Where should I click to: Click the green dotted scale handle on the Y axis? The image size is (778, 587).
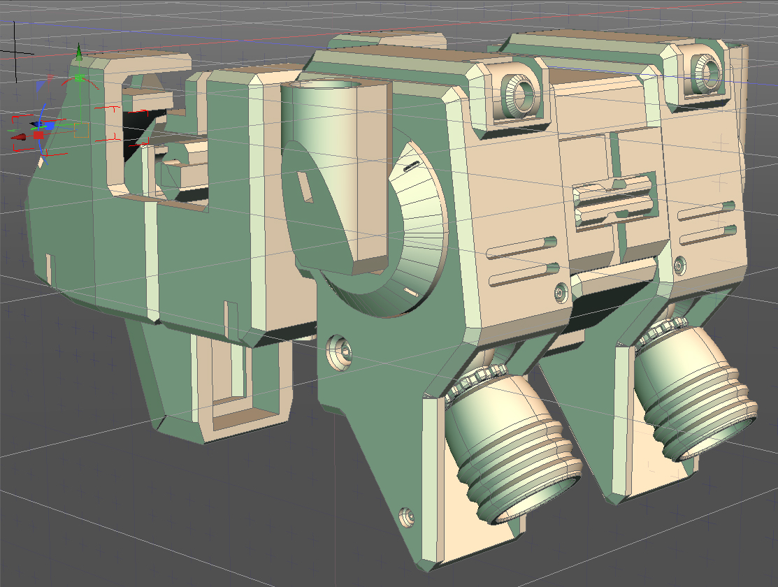pos(79,77)
